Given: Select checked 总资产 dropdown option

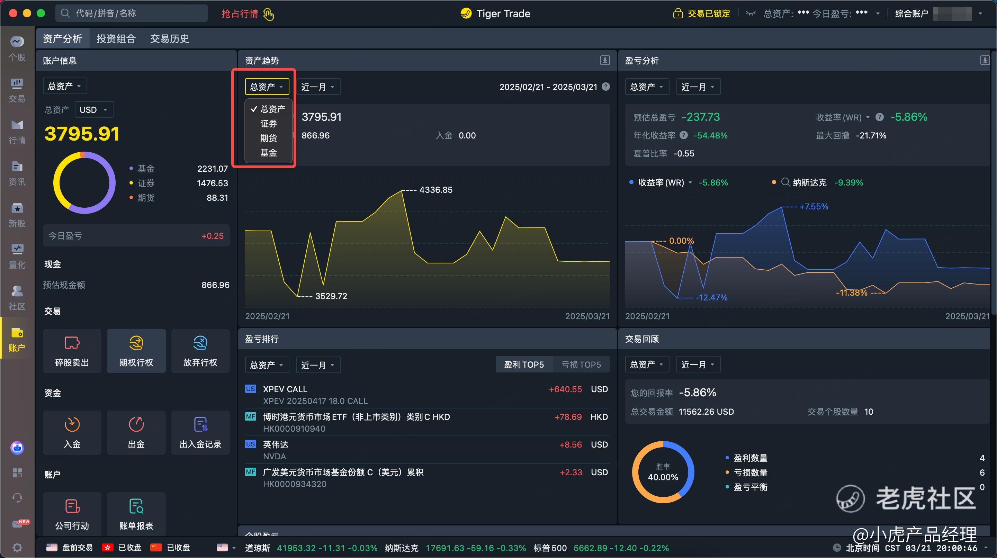Looking at the screenshot, I should coord(269,109).
